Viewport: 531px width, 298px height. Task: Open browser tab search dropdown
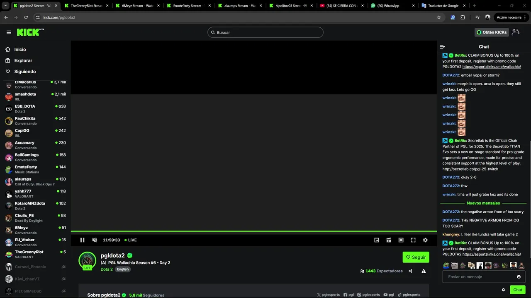(5, 6)
